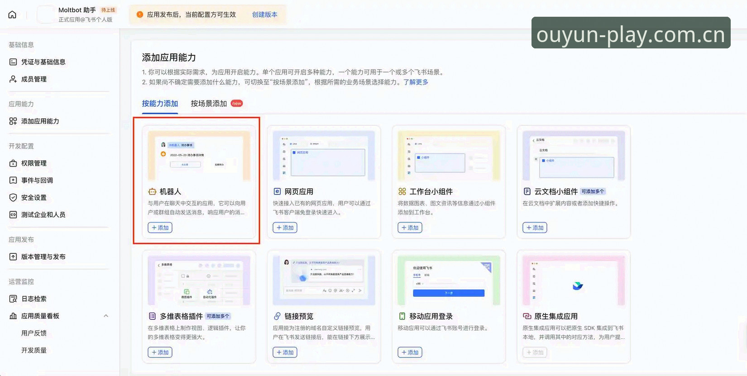The height and width of the screenshot is (376, 747).
Task: Add the 链接预览 capability
Action: [285, 352]
